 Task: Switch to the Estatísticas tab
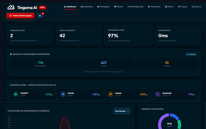coord(87,7)
